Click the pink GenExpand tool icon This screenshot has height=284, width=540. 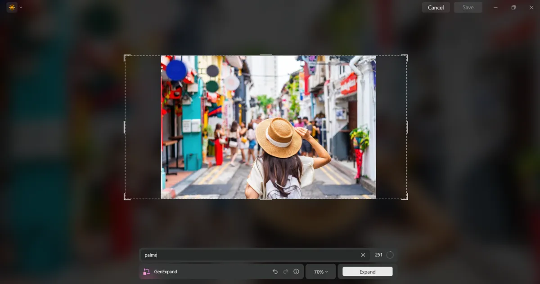tap(146, 271)
